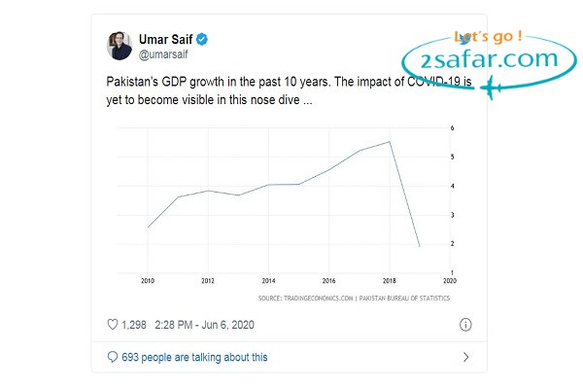
Task: Click the 1,298 likes count
Action: coord(134,325)
